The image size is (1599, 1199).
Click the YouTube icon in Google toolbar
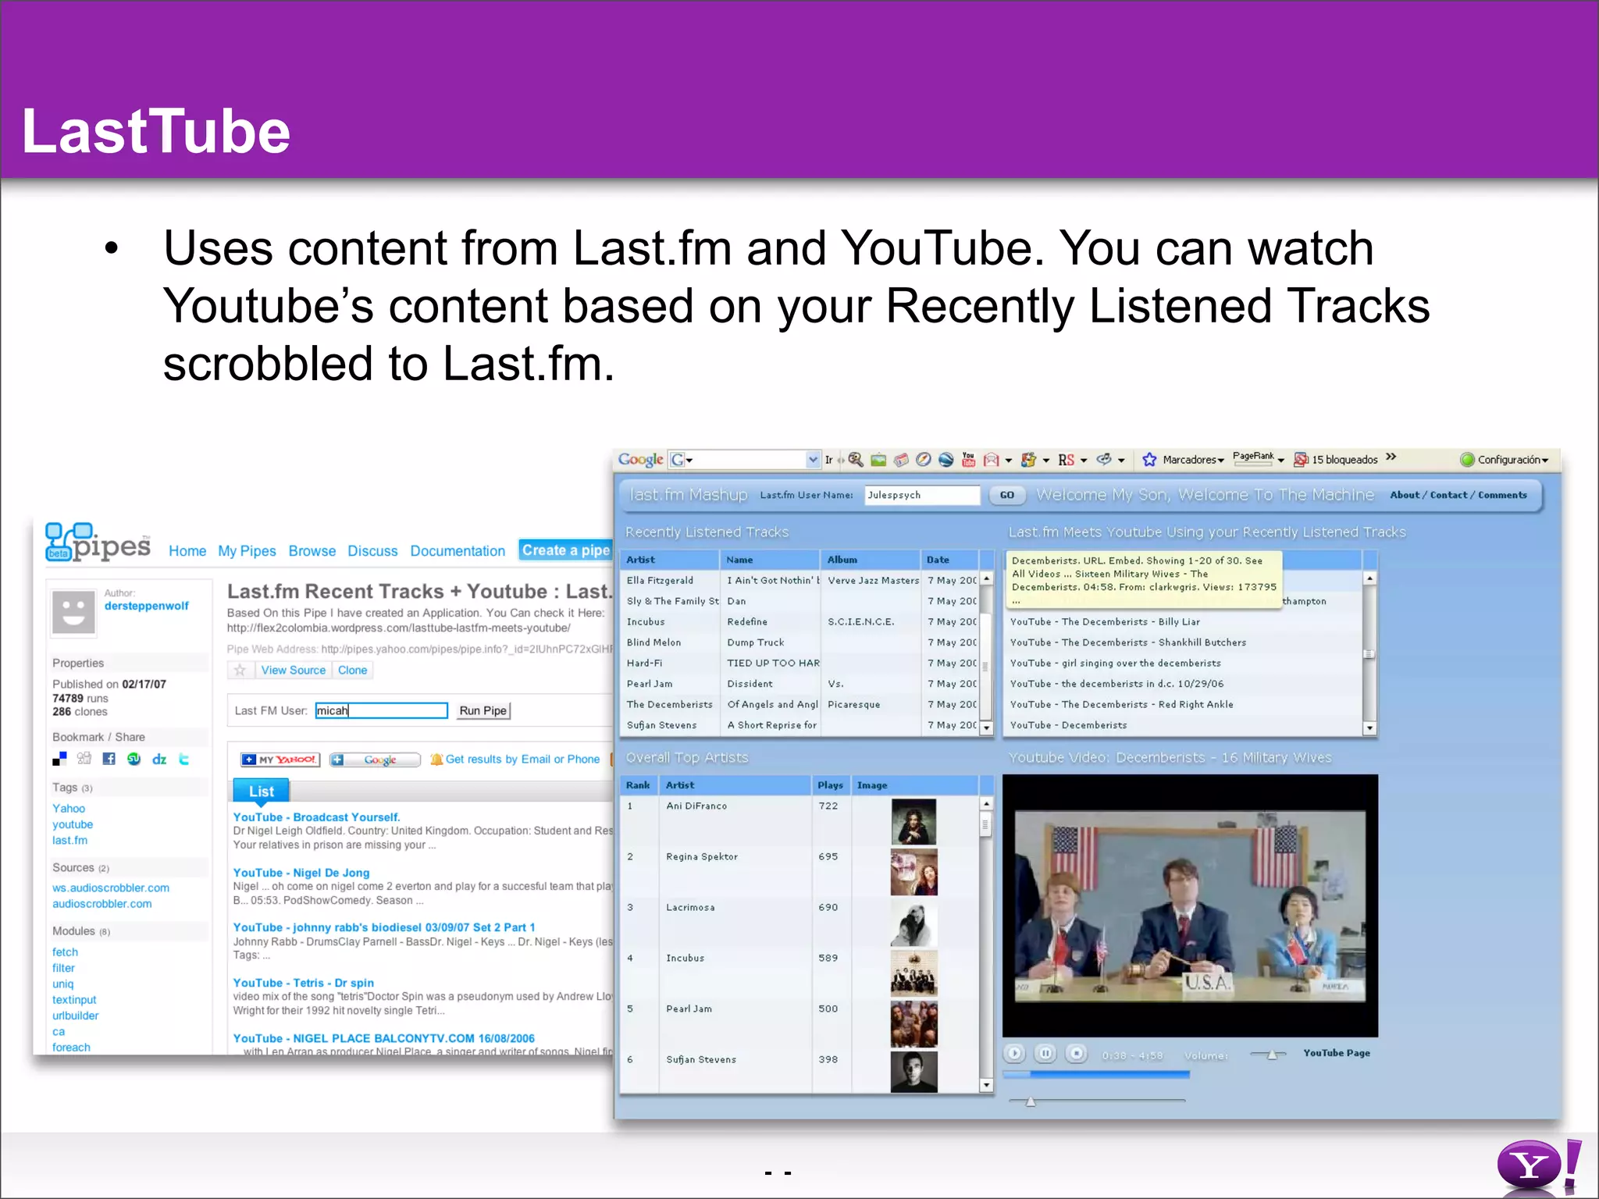[x=968, y=460]
